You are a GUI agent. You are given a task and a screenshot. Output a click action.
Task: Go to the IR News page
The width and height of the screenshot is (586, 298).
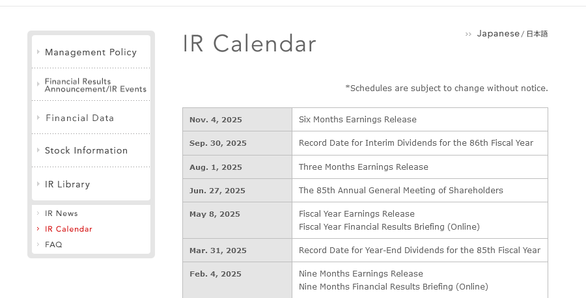point(61,213)
